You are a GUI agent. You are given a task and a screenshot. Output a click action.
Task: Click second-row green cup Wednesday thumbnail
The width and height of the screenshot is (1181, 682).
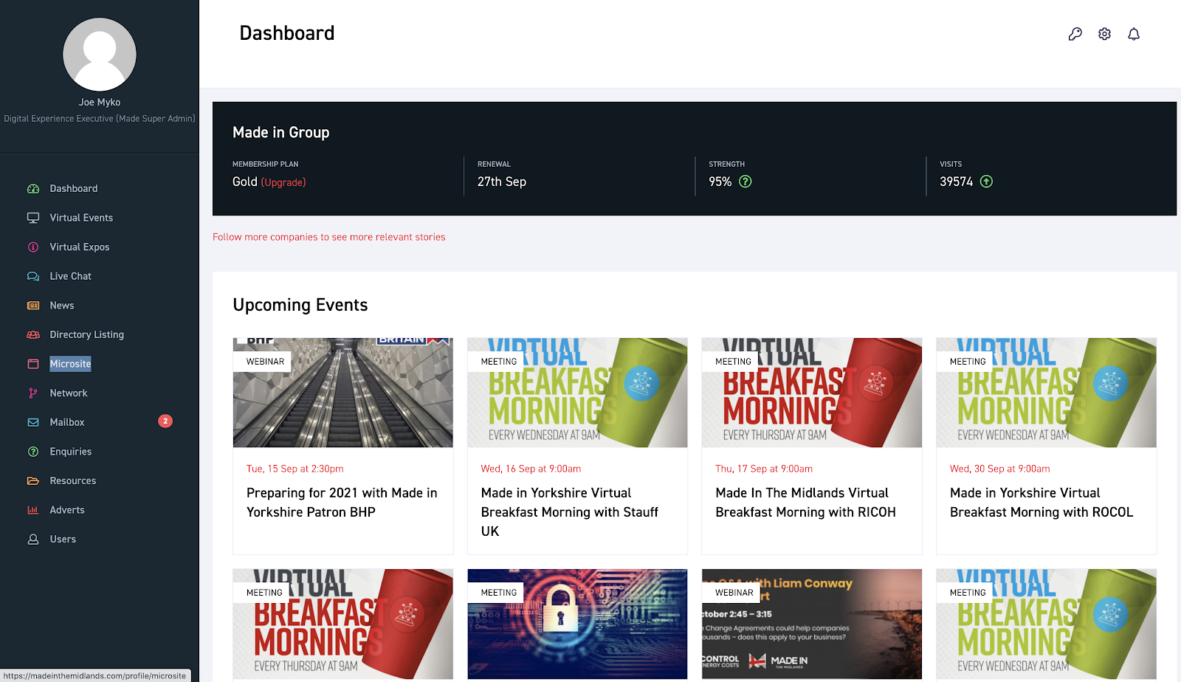[1046, 624]
